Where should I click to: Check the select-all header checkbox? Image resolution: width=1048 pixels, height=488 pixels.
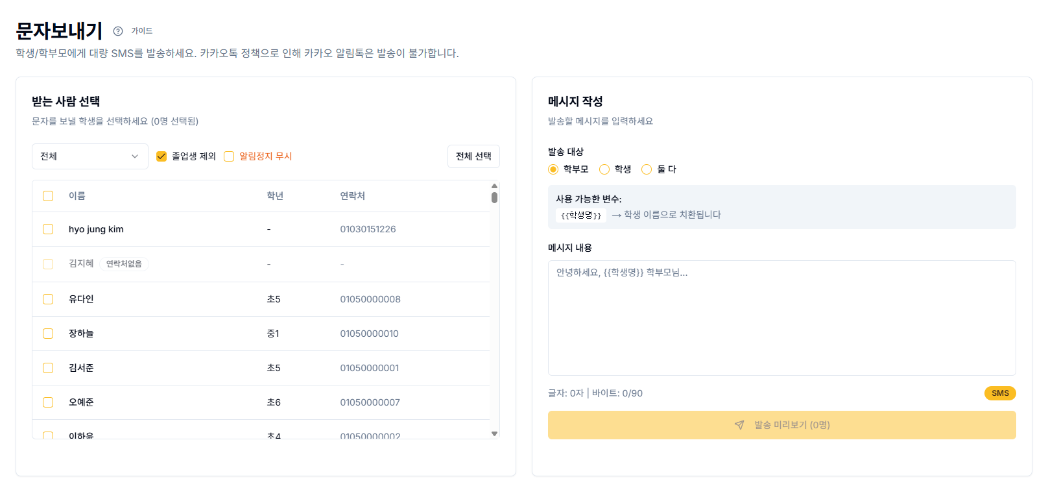point(48,196)
